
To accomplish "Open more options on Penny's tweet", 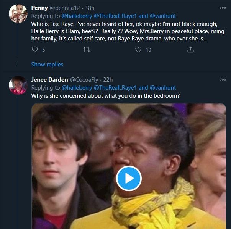I will [x=223, y=8].
